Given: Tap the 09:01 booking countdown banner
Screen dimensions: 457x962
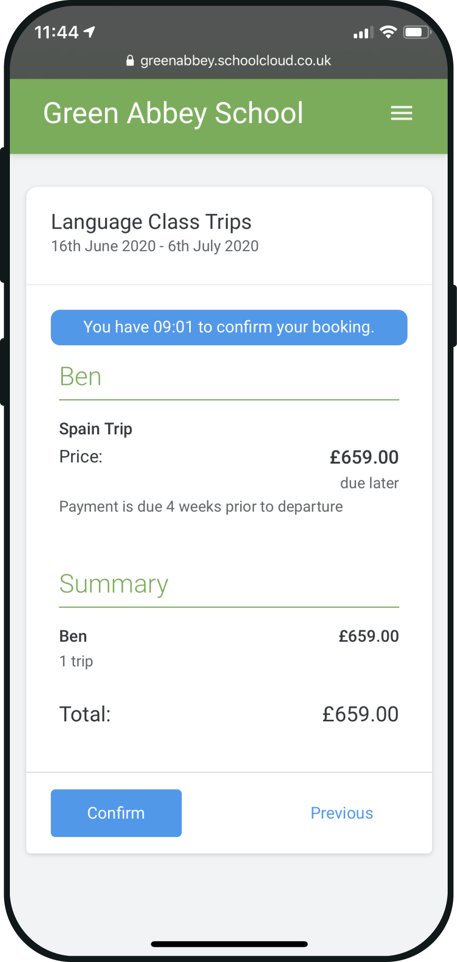Looking at the screenshot, I should coord(229,327).
